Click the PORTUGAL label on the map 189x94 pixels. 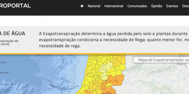(109, 81)
